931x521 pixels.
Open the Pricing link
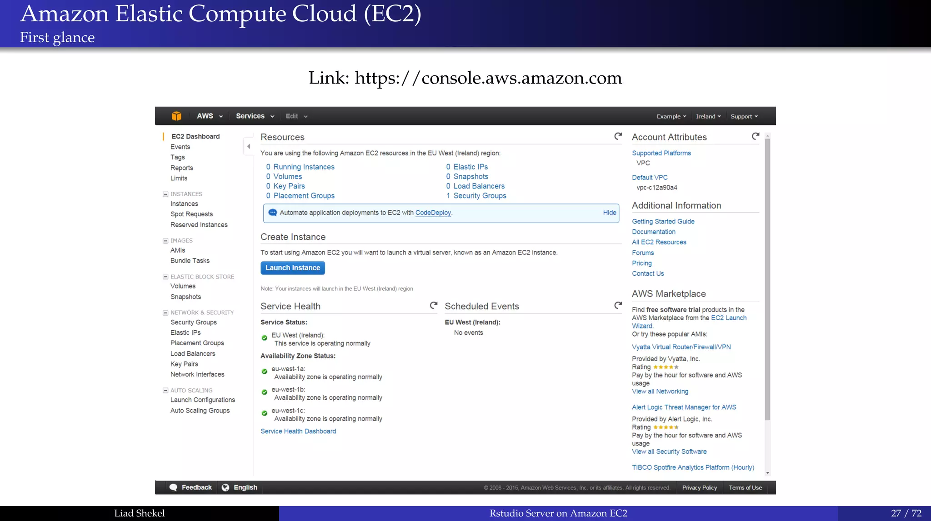click(642, 263)
